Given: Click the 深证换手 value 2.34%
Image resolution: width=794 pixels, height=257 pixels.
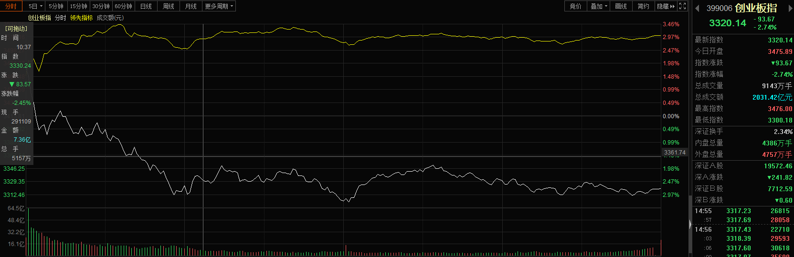Looking at the screenshot, I should [783, 132].
